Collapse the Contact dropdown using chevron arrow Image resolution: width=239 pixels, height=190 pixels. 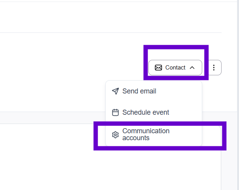coord(192,68)
